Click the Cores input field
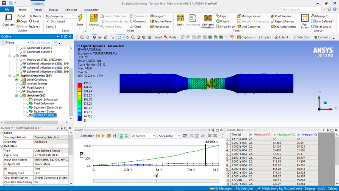Viewport: 339px width, 191px height. [x=59, y=26]
